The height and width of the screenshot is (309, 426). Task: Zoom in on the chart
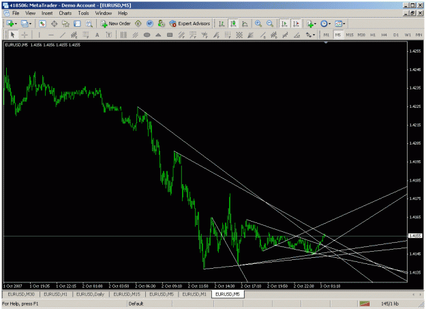coord(258,24)
